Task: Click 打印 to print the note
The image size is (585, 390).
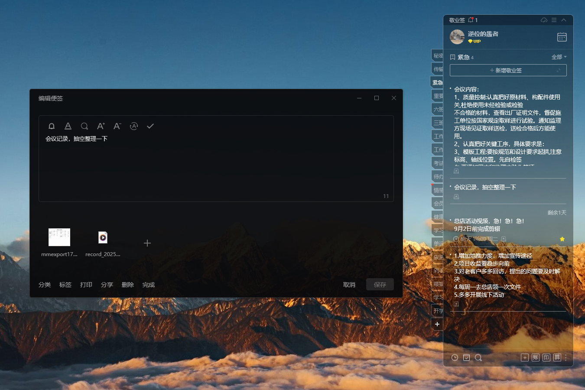Action: (x=86, y=285)
